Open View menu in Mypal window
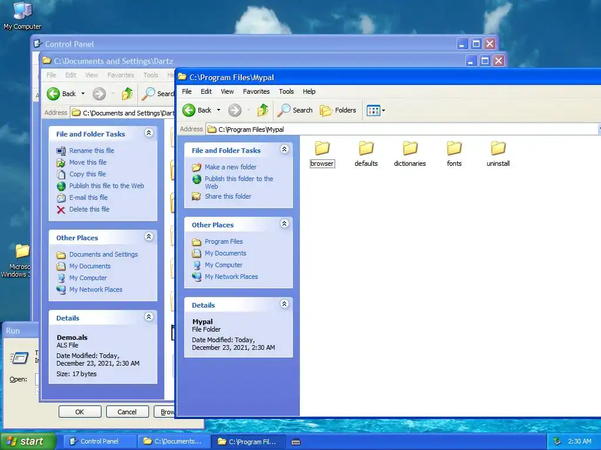Screen dimensions: 601x450 pyautogui.click(x=227, y=91)
